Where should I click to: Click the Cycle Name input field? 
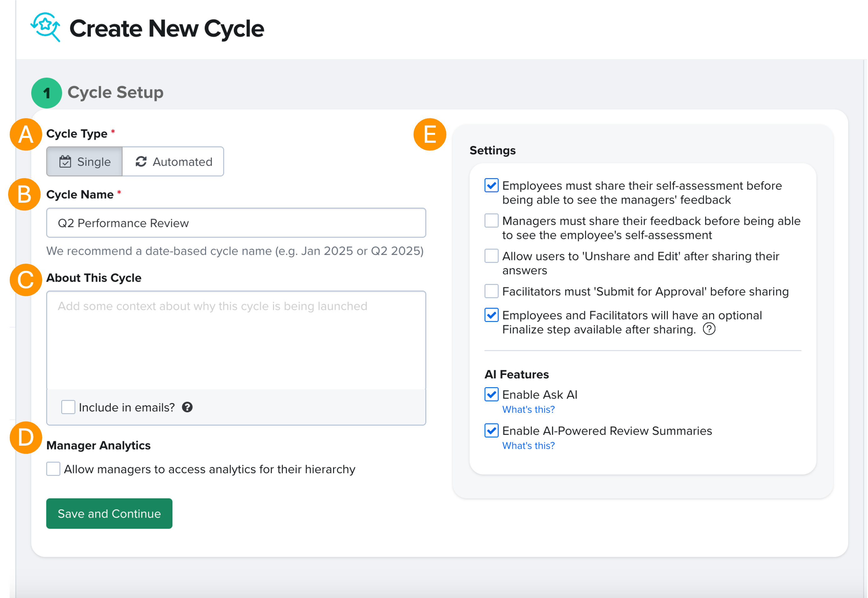pyautogui.click(x=236, y=223)
